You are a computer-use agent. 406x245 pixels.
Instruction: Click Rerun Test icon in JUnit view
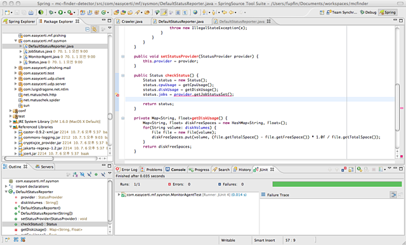coord(360,170)
